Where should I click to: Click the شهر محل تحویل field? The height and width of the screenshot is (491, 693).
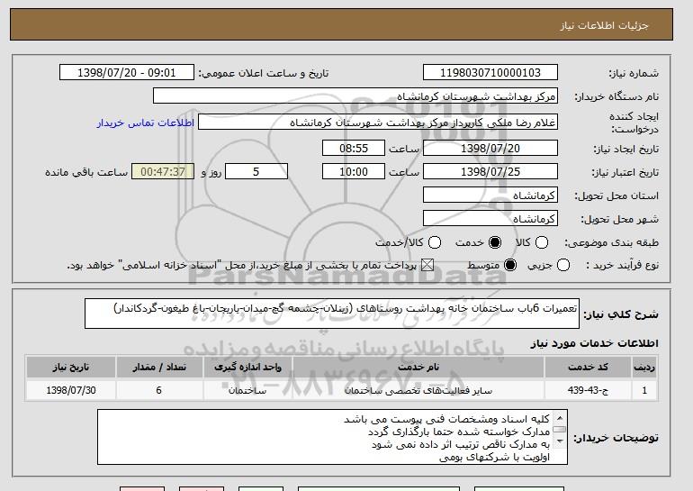tap(490, 219)
